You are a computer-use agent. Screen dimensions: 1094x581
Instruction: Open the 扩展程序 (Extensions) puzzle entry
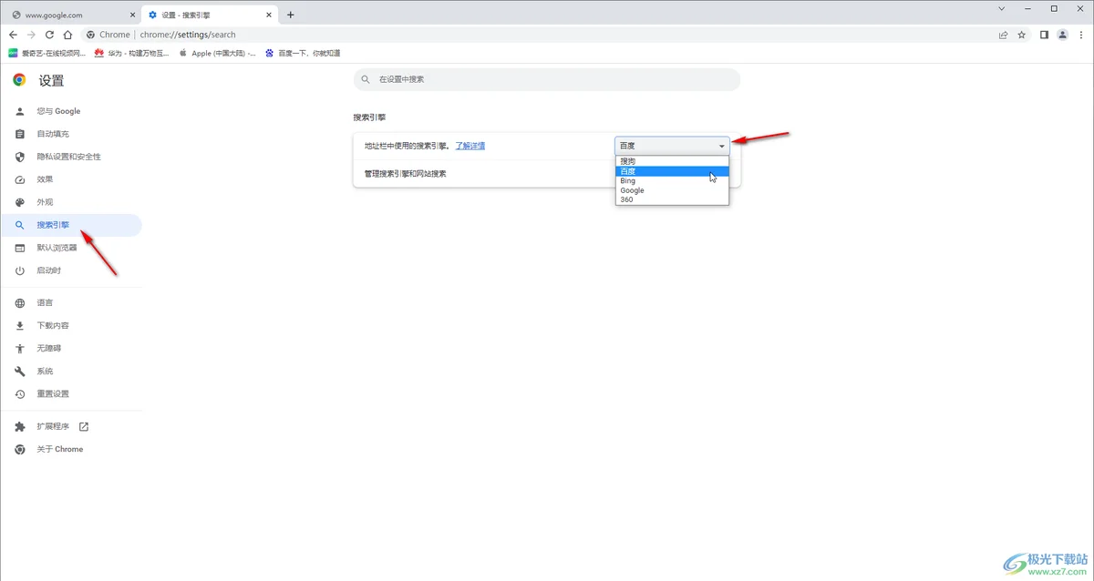(x=20, y=425)
